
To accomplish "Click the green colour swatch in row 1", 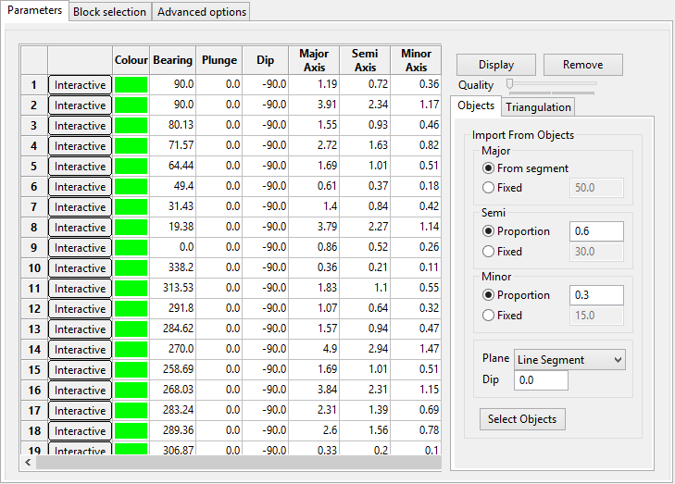I will point(131,85).
